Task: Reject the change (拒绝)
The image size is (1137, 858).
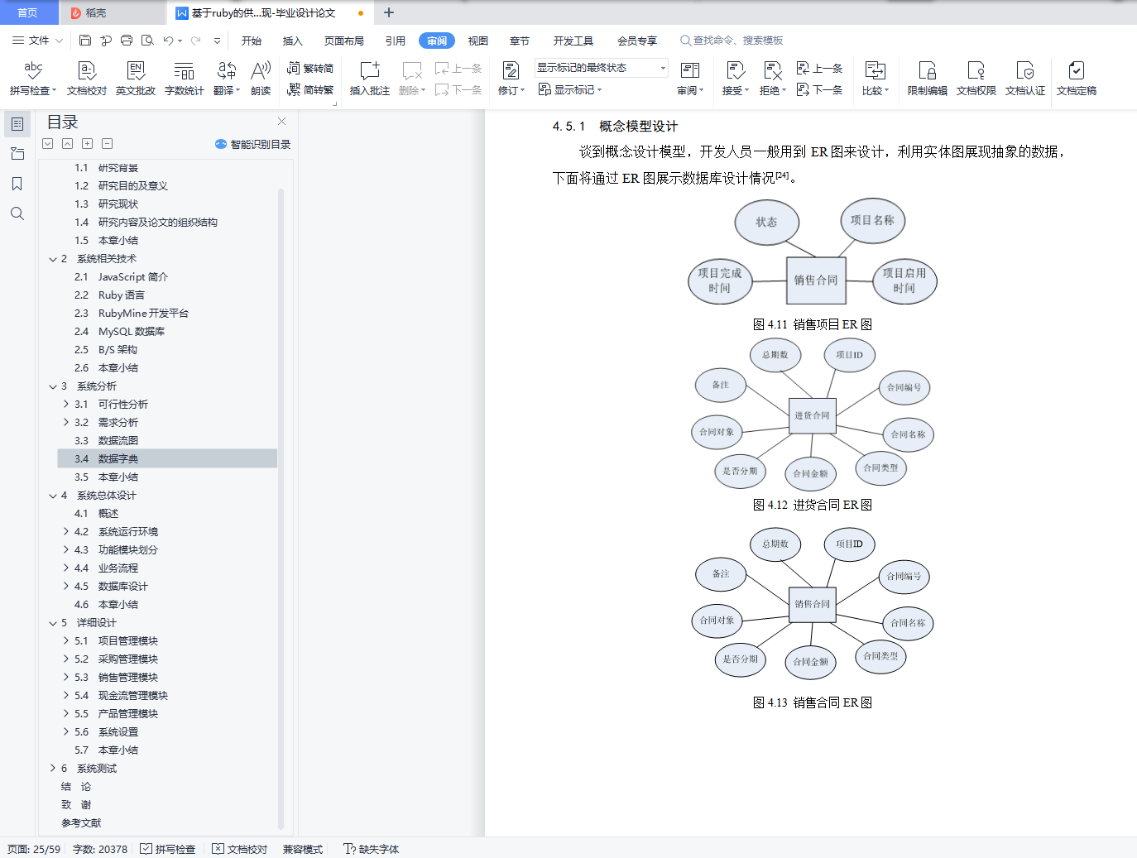Action: pyautogui.click(x=773, y=79)
